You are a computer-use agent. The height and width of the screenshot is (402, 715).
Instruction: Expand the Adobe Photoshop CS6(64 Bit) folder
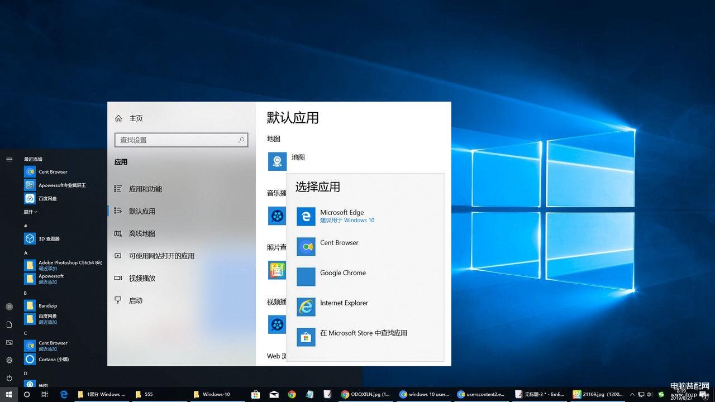click(x=70, y=265)
